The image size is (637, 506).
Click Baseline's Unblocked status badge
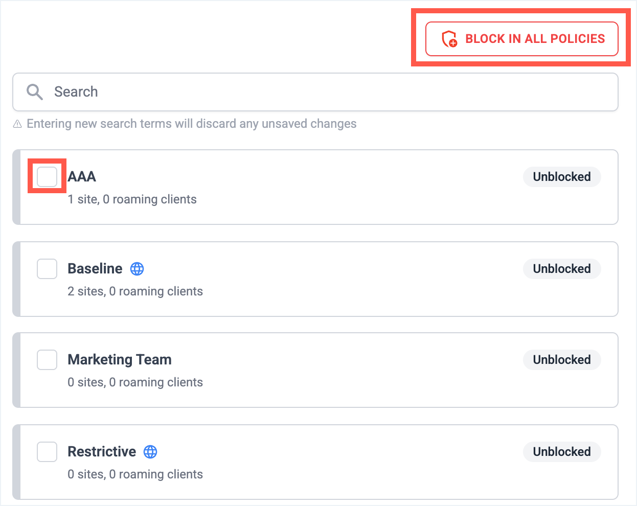point(561,269)
